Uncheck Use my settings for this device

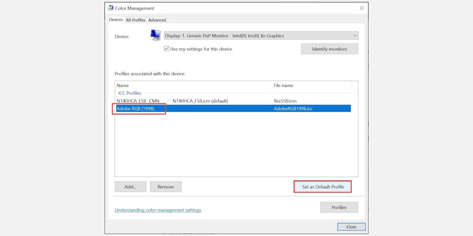point(166,49)
